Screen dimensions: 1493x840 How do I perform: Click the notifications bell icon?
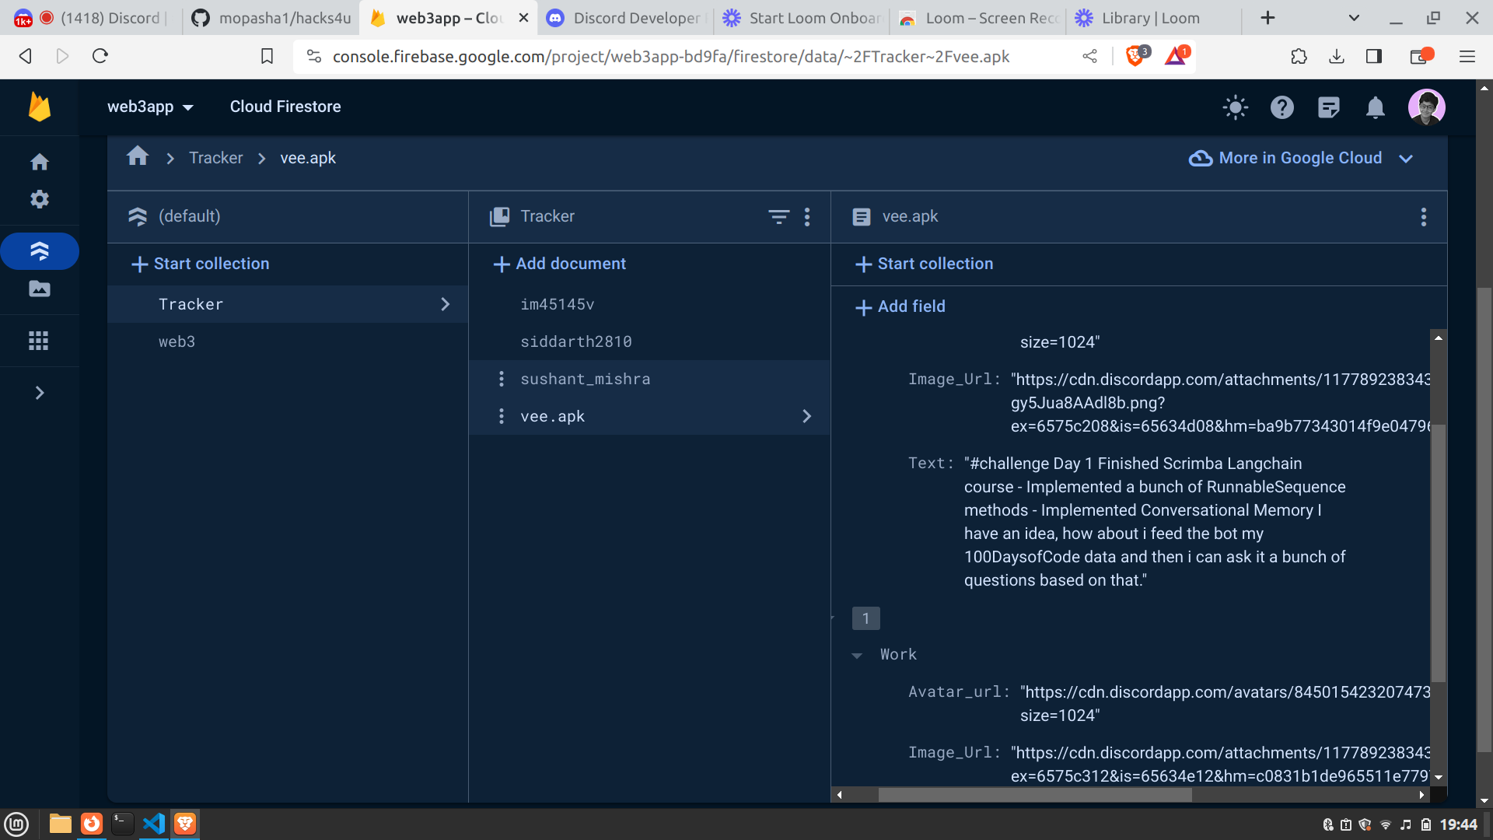pos(1375,107)
